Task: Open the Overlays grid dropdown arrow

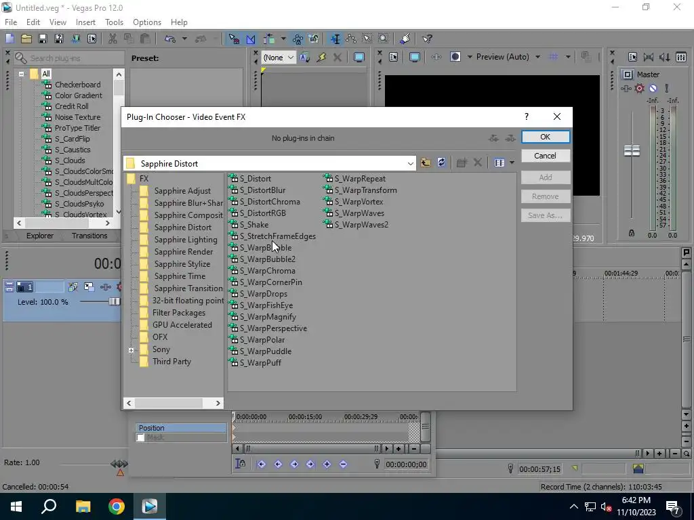Action: click(x=568, y=57)
